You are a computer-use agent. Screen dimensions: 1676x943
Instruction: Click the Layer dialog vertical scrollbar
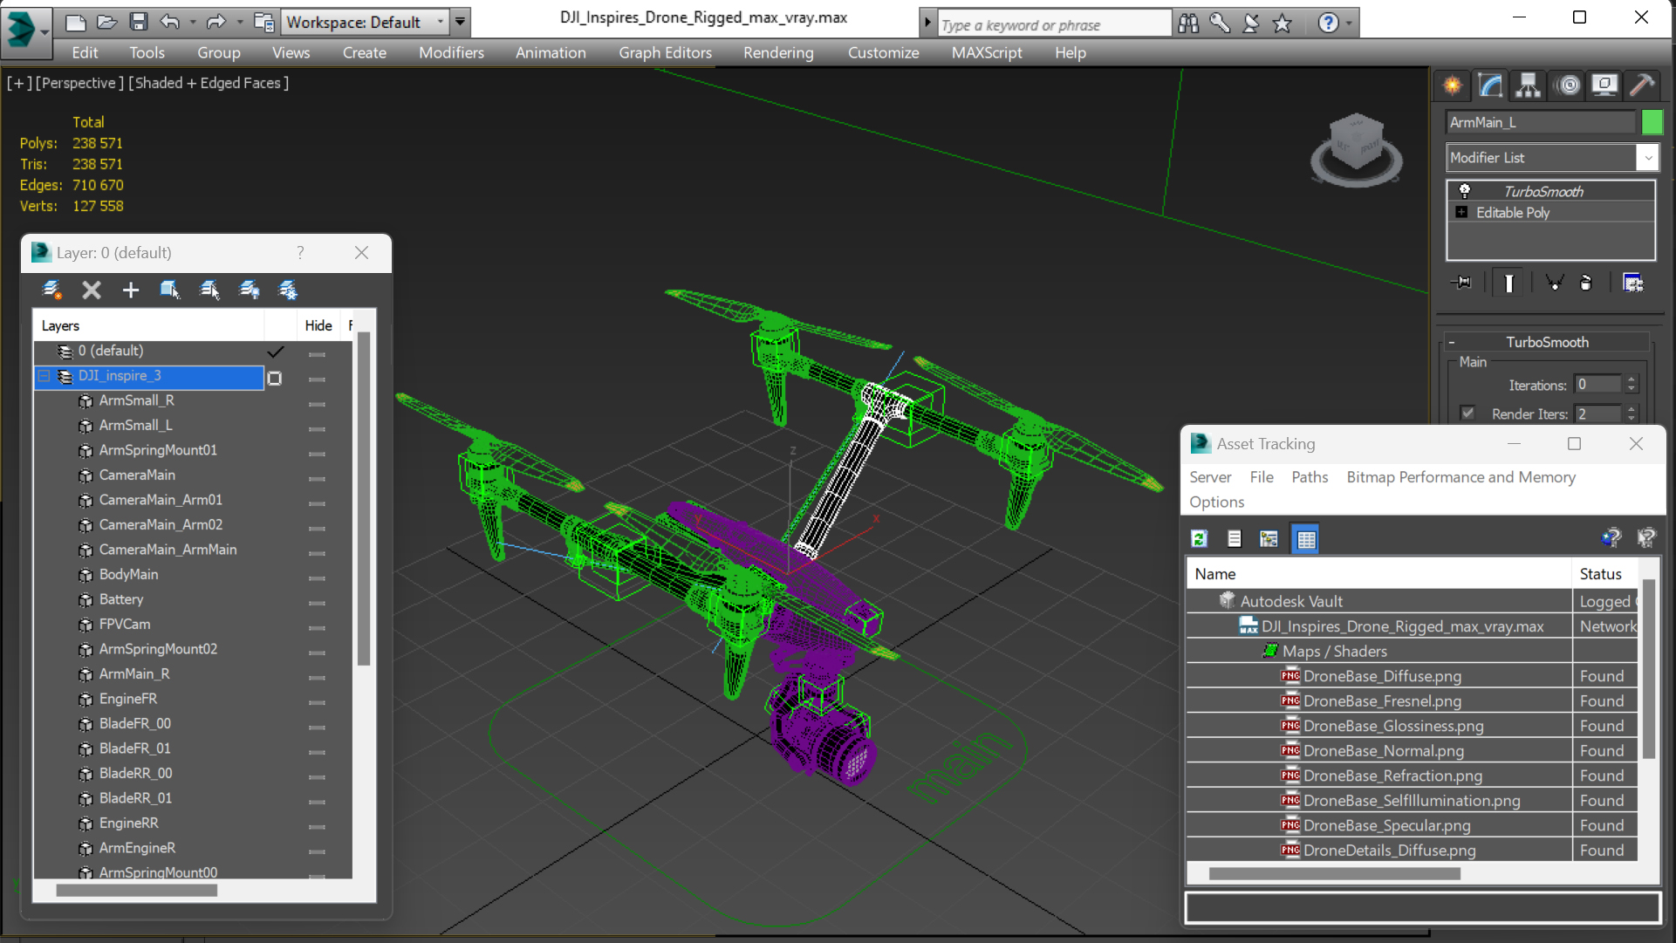click(364, 499)
